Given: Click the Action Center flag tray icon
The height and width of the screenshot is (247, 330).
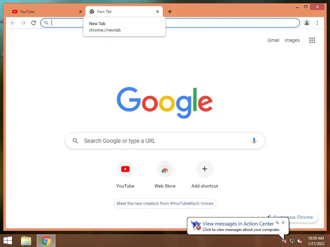Looking at the screenshot, I should [x=284, y=241].
